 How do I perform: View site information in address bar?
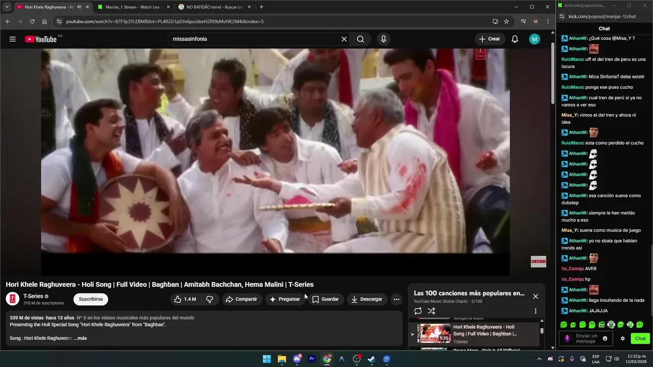[x=59, y=21]
